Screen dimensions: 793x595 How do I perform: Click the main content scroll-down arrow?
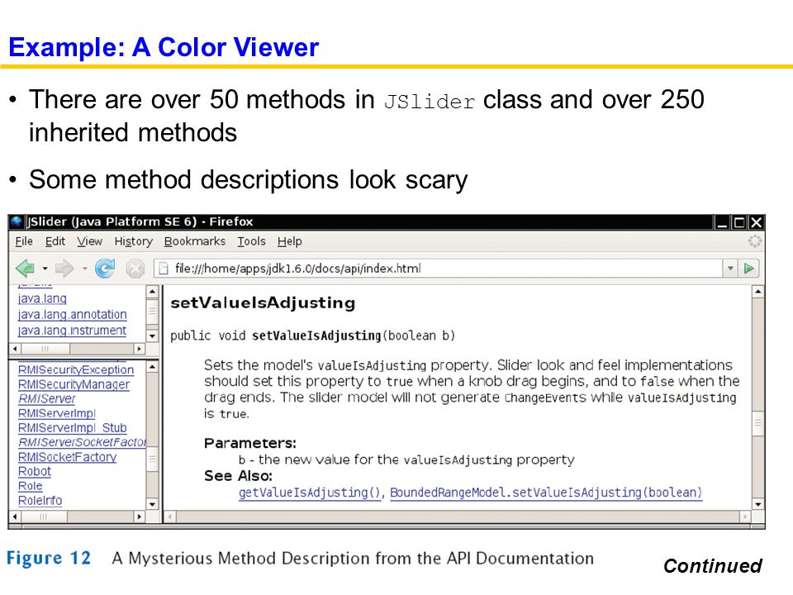pyautogui.click(x=757, y=504)
